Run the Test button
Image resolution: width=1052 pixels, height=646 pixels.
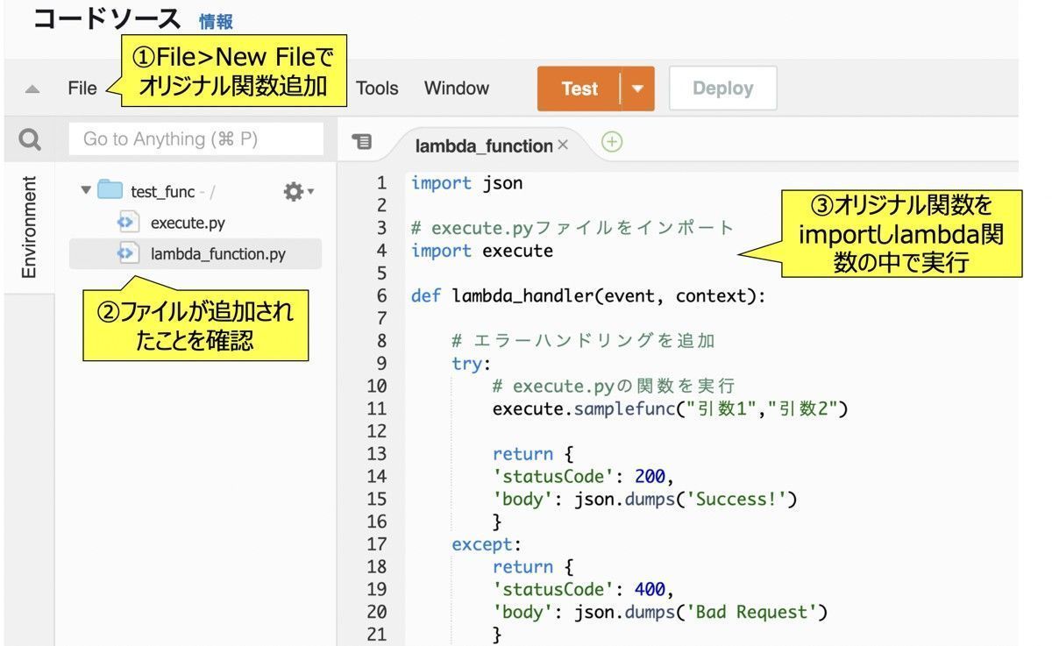click(x=579, y=88)
